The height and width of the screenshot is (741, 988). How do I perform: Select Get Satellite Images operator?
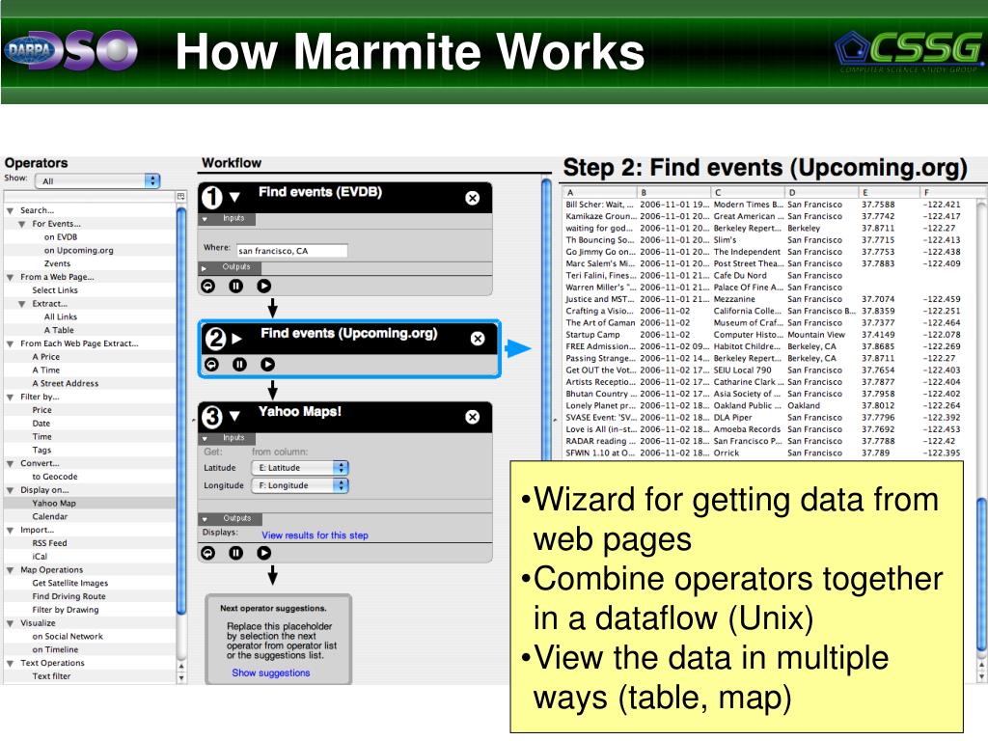click(x=69, y=583)
